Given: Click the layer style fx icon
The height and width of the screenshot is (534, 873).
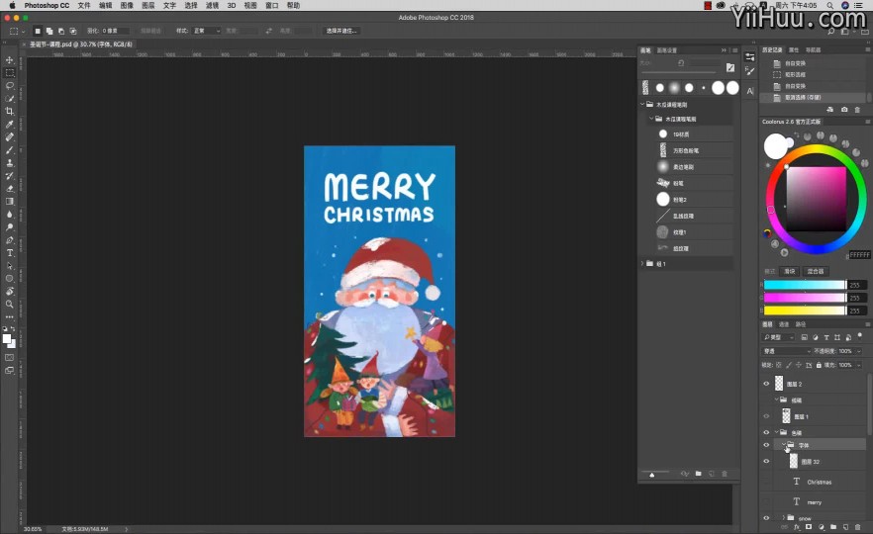Looking at the screenshot, I should [x=797, y=527].
